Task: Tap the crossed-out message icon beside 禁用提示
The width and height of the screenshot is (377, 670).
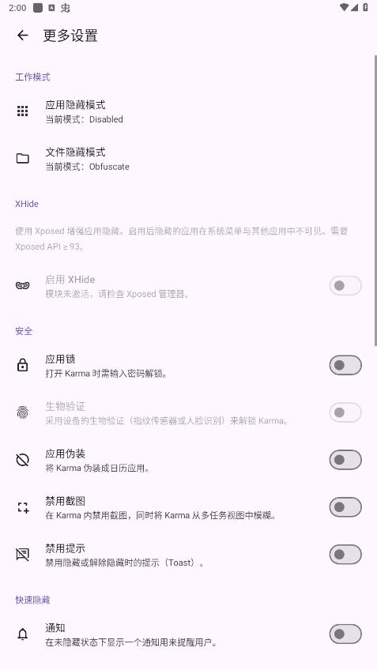Action: pyautogui.click(x=23, y=555)
